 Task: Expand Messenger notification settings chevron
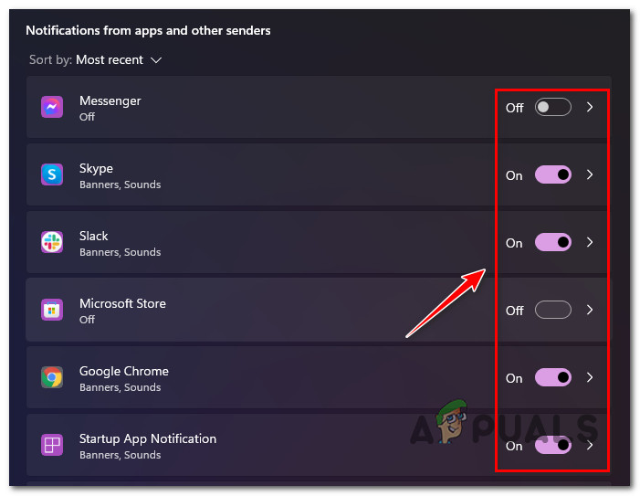pos(590,108)
